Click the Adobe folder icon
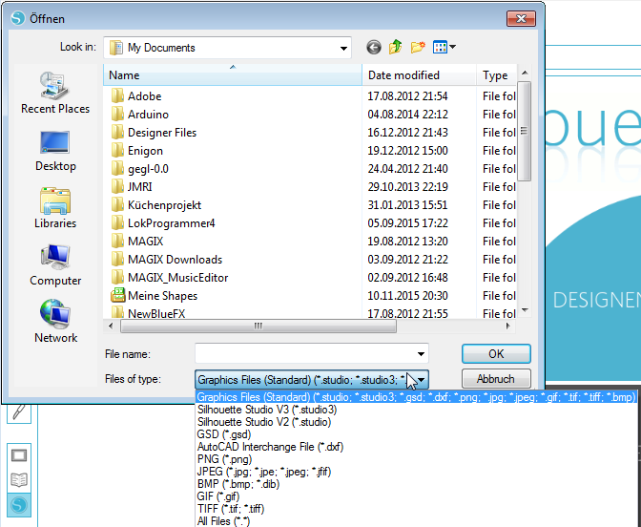 [x=117, y=96]
